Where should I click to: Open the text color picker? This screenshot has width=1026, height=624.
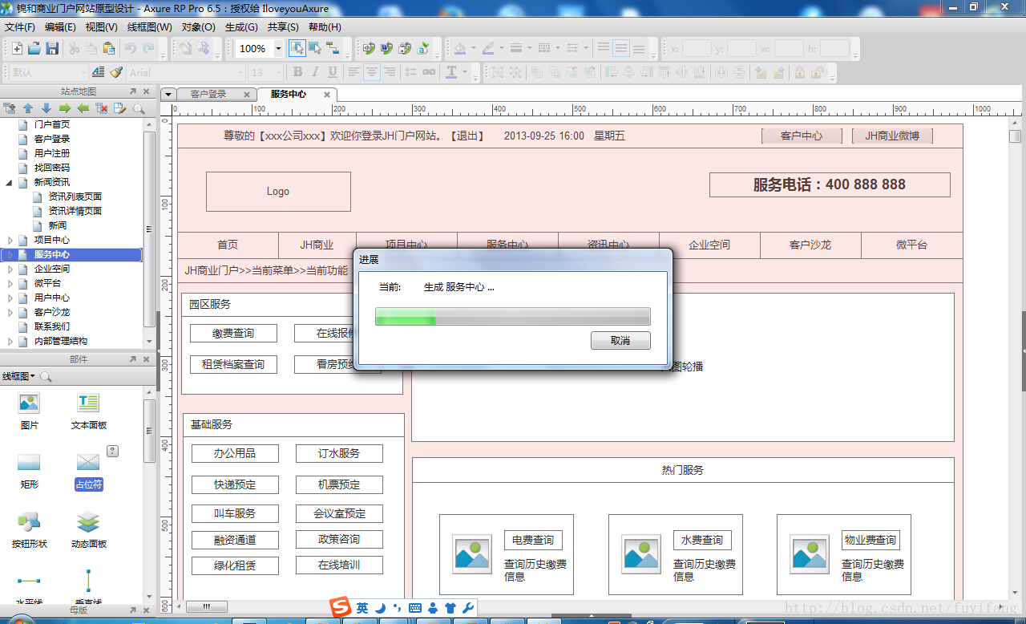451,72
